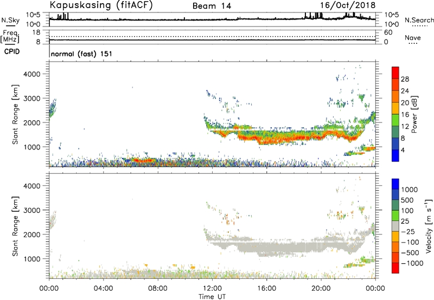Click the 20:00 time tick label
The height and width of the screenshot is (300, 434).
pos(321,289)
